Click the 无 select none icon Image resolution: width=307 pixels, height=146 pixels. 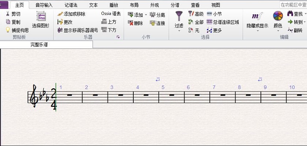tap(191, 30)
